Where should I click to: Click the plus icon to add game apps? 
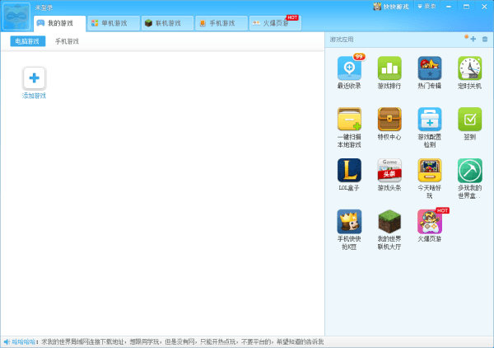tap(471, 39)
